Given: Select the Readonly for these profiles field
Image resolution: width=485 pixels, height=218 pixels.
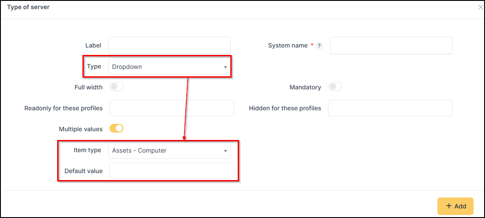Looking at the screenshot, I should (171, 108).
